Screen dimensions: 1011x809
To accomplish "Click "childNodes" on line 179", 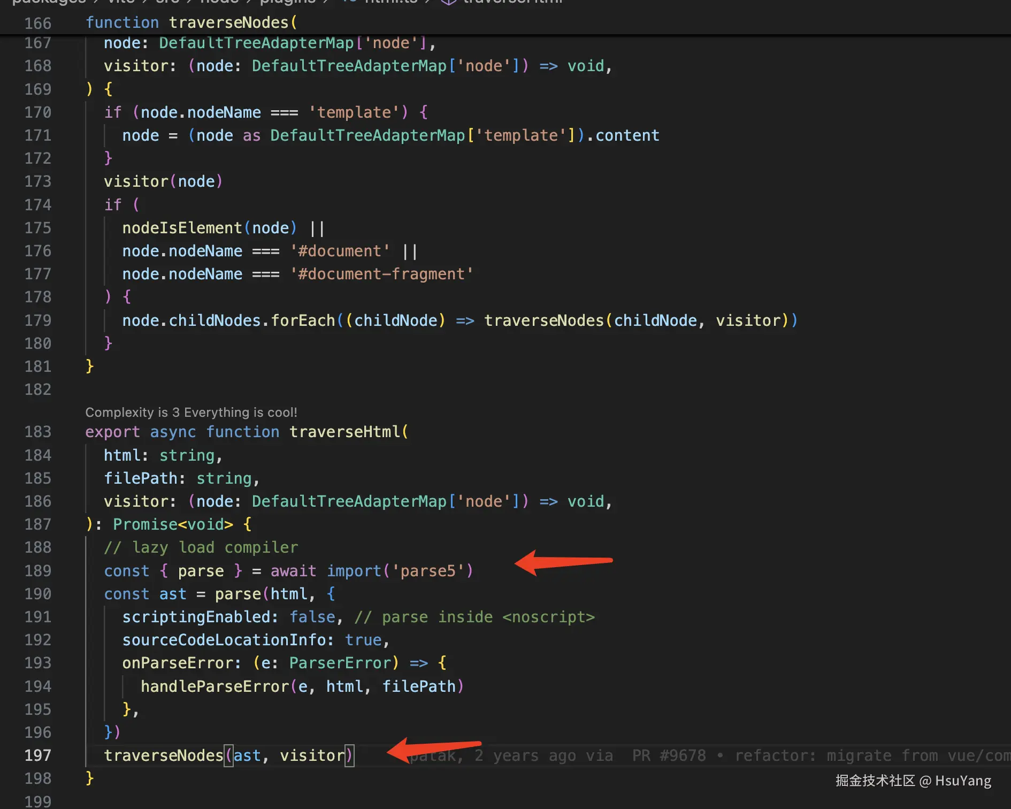I will point(215,320).
